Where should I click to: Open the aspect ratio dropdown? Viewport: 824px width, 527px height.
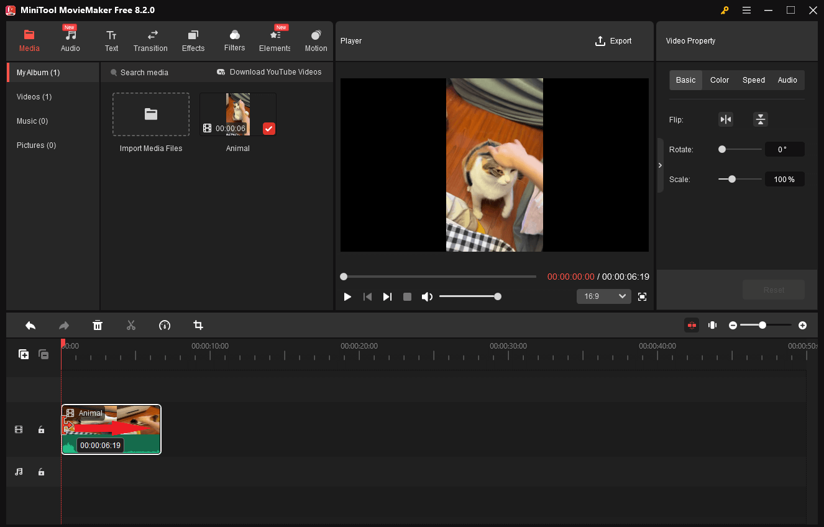pos(603,296)
